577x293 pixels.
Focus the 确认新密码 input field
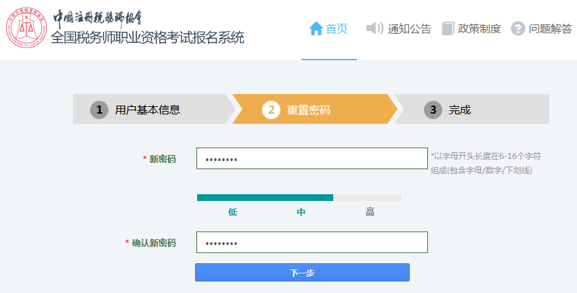click(x=312, y=242)
